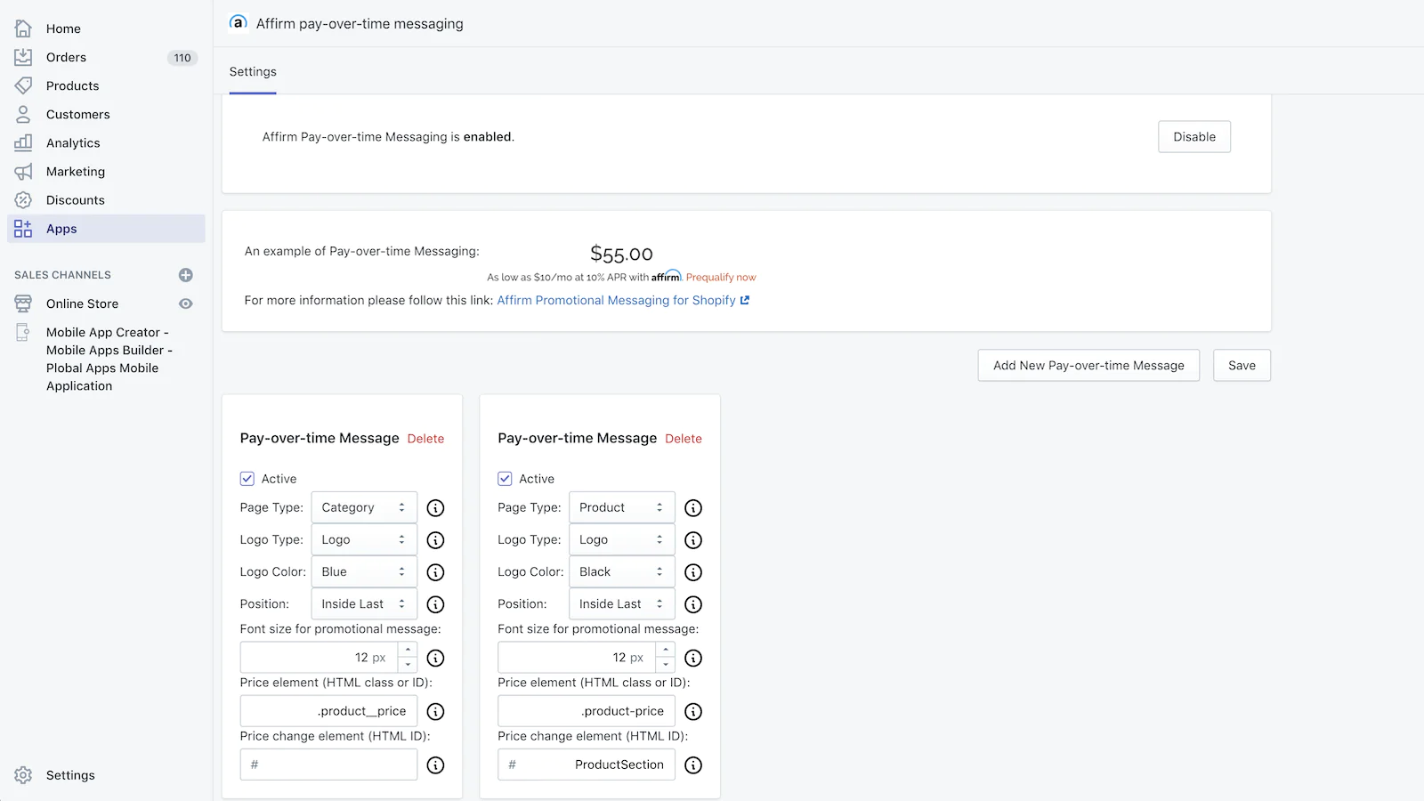Show info for Category Page Type

pyautogui.click(x=435, y=508)
